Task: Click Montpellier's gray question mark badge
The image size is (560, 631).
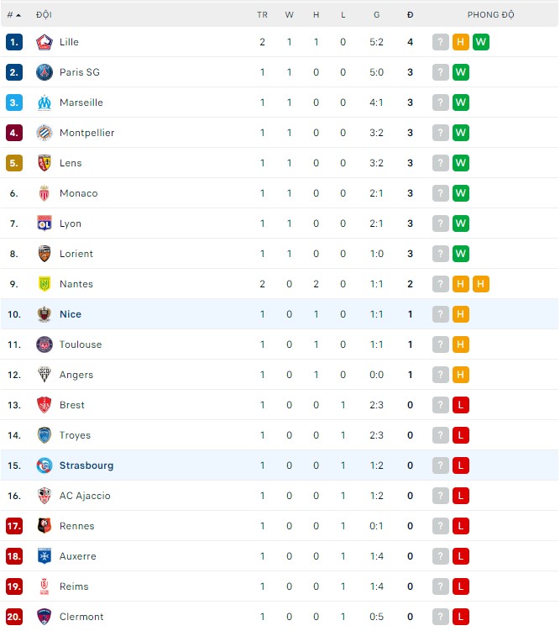Action: pos(441,133)
